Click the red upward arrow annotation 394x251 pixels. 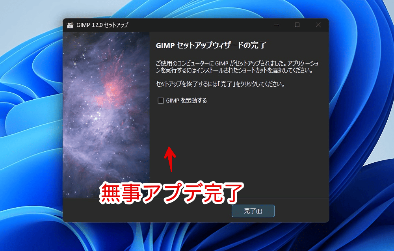coord(170,158)
